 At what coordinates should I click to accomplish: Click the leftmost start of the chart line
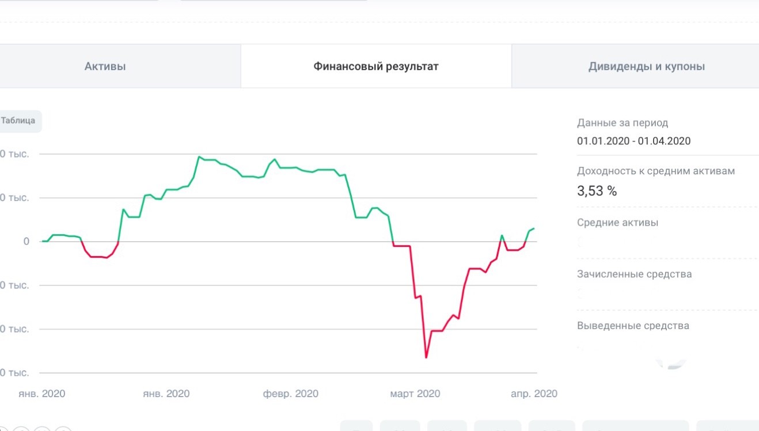(42, 241)
